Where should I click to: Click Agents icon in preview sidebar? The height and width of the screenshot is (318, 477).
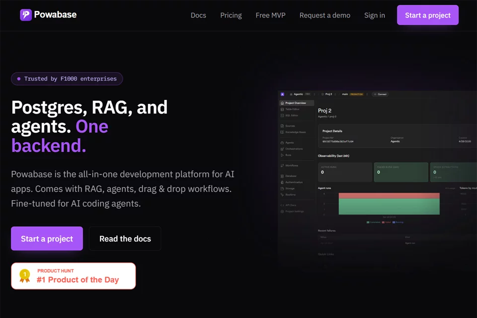point(282,143)
